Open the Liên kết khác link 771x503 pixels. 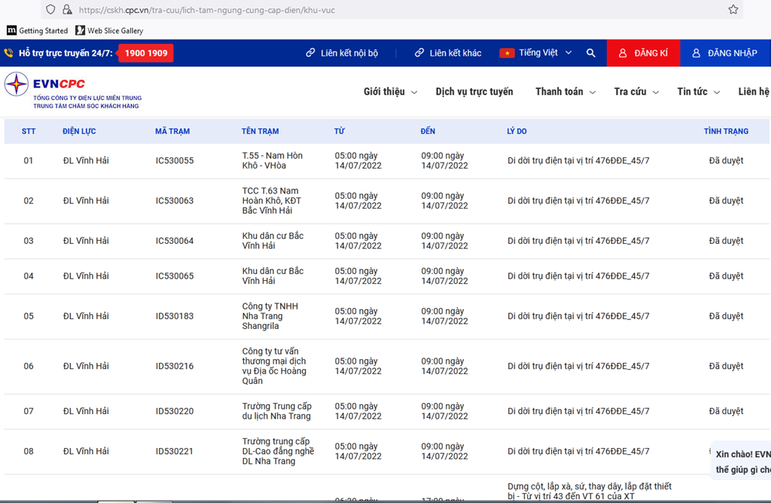448,53
